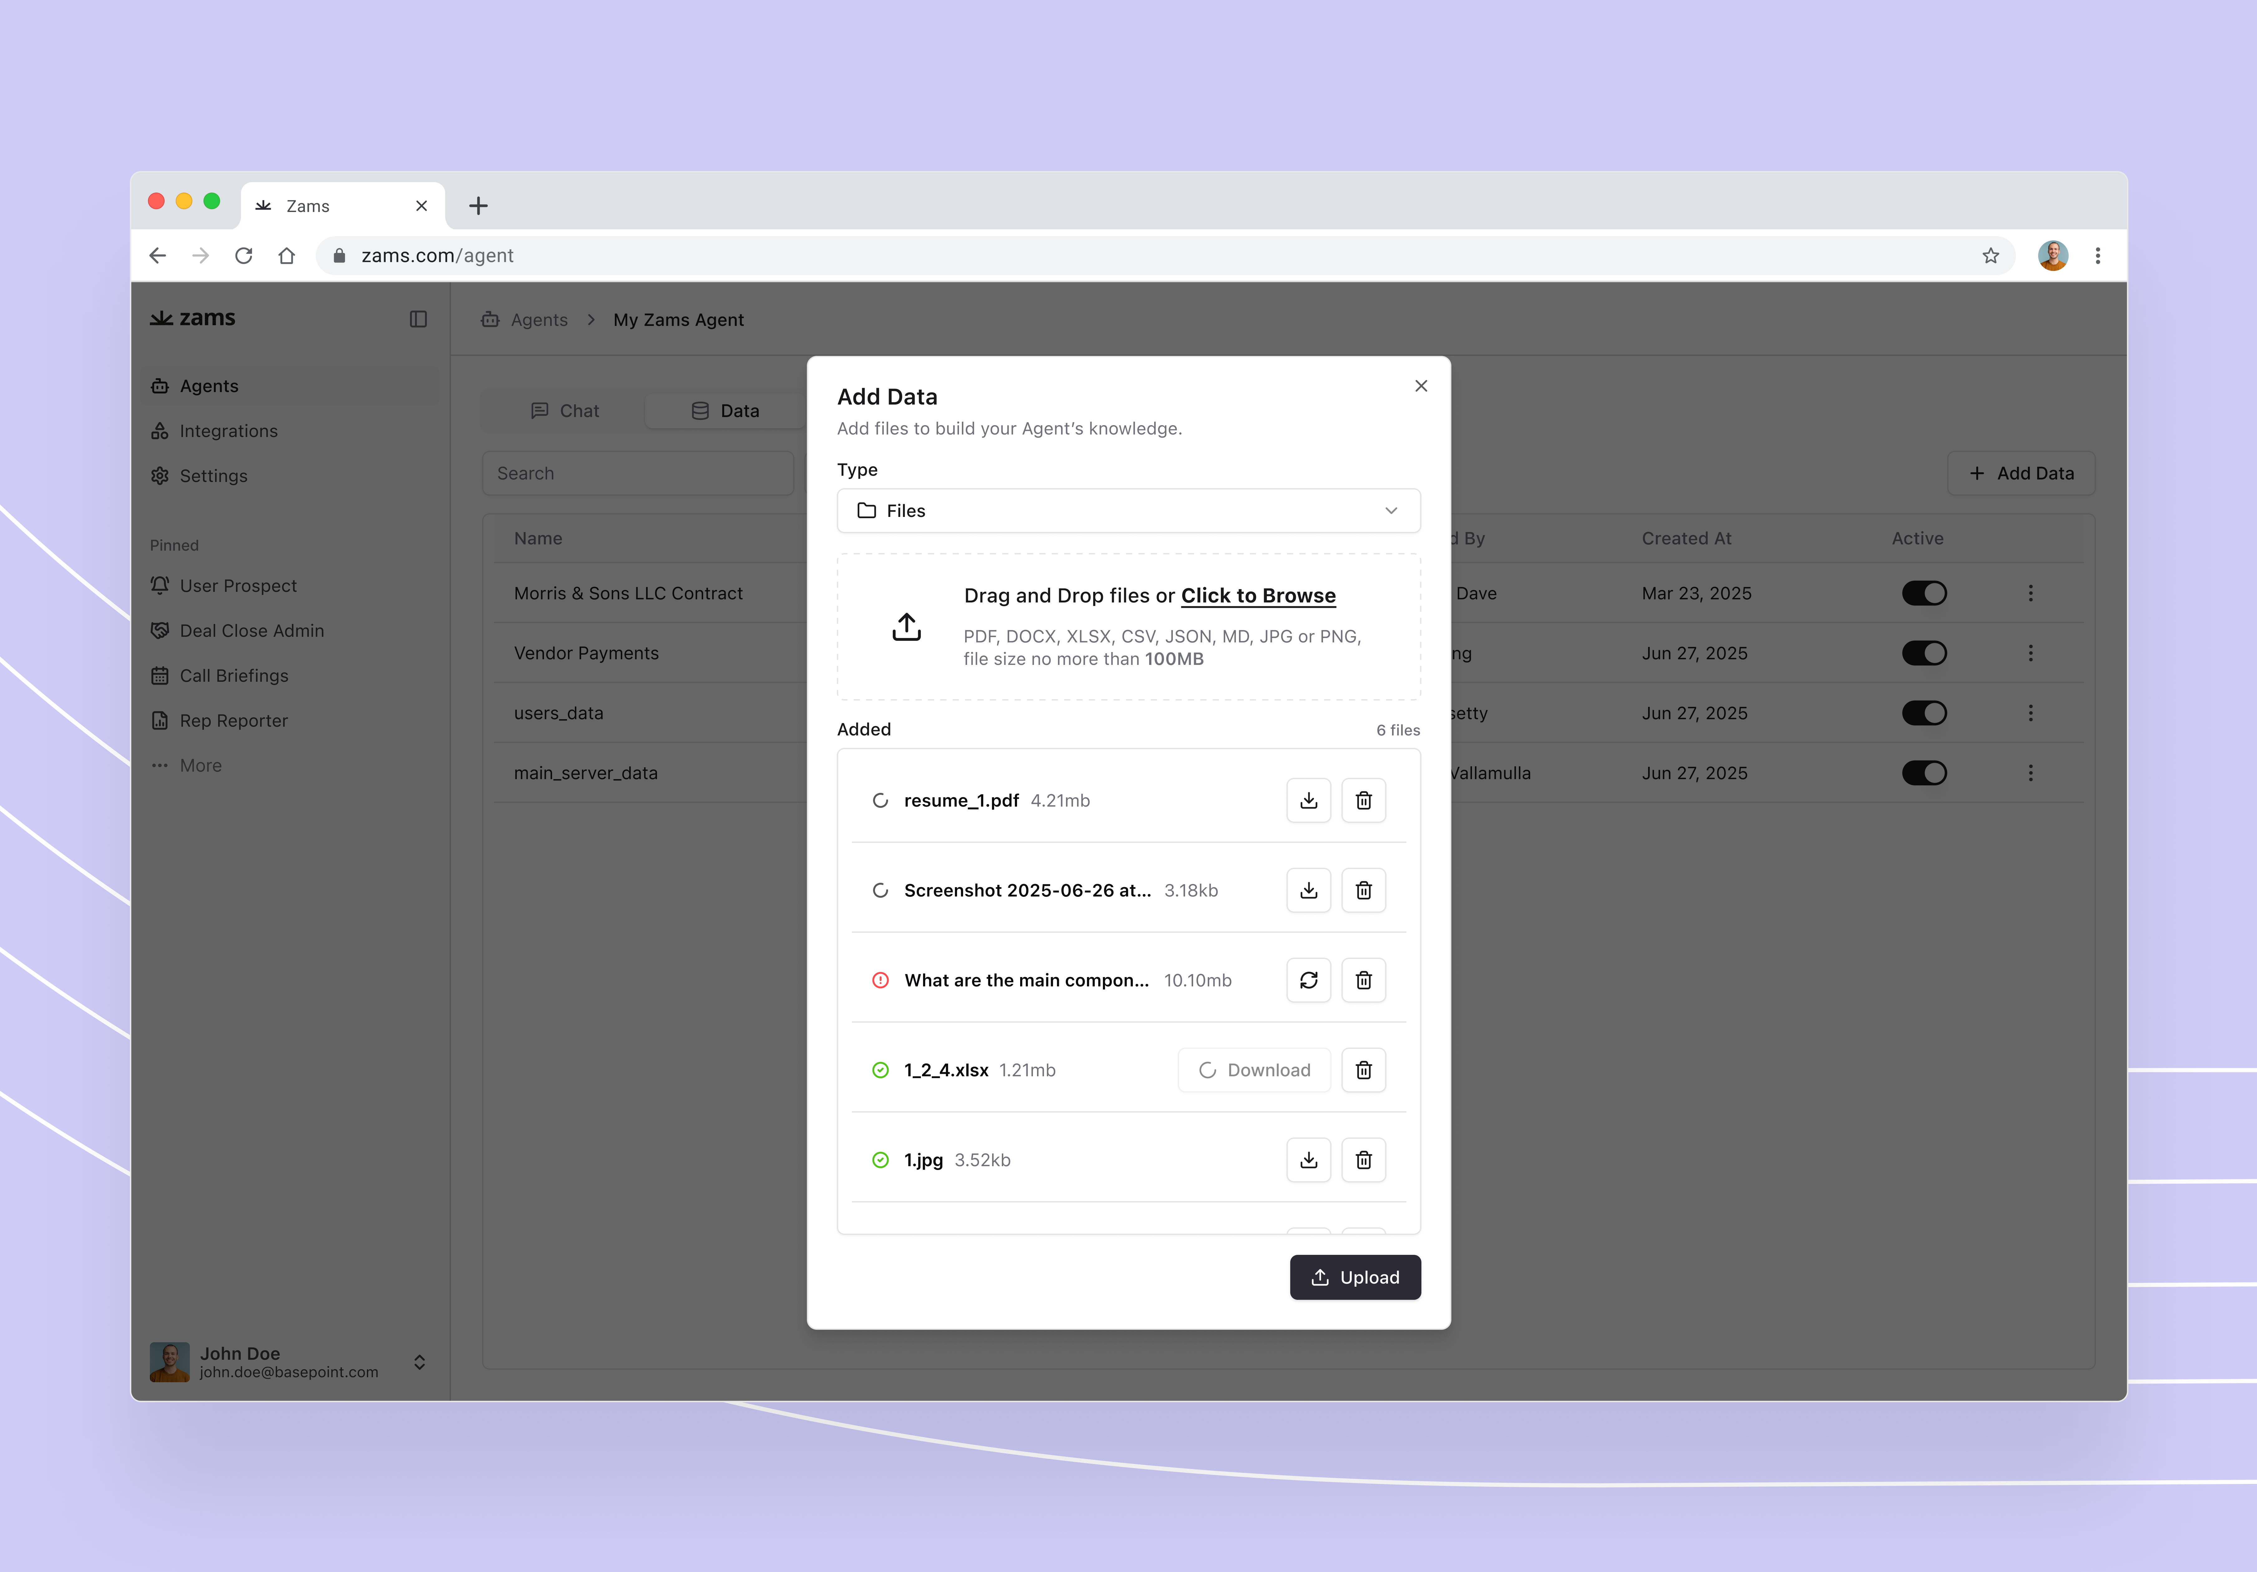
Task: Click the upload arrow icon in drop zone
Action: pos(906,627)
